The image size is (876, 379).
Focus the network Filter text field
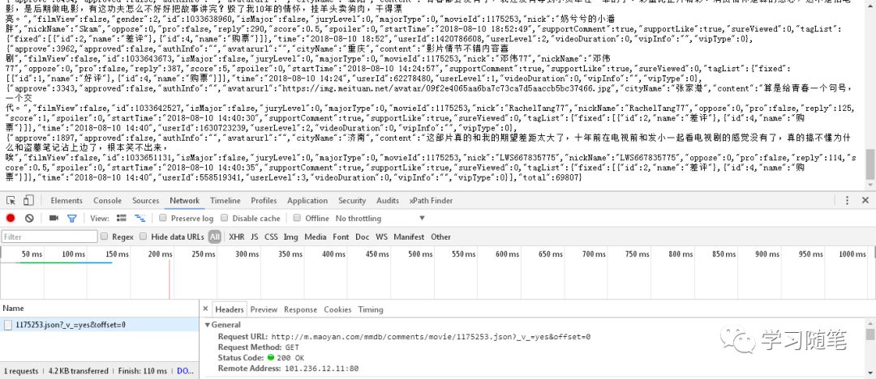tap(49, 236)
